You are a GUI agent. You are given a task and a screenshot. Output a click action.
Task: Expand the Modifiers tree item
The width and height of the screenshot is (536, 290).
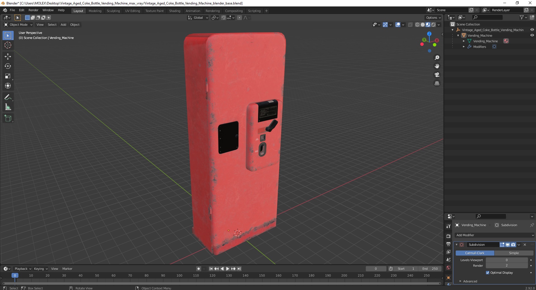[x=464, y=47]
